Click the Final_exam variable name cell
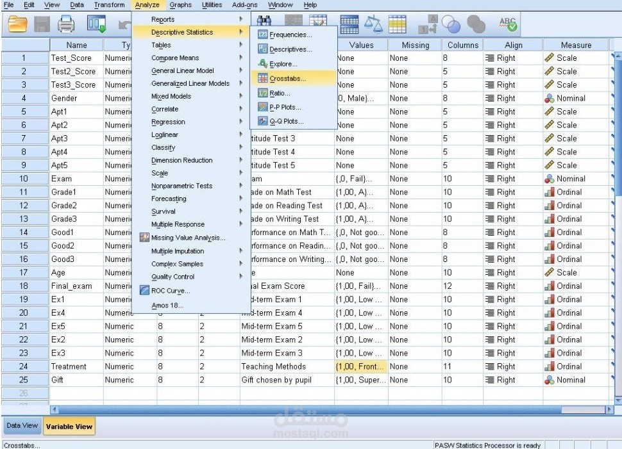This screenshot has width=622, height=449. click(x=76, y=286)
